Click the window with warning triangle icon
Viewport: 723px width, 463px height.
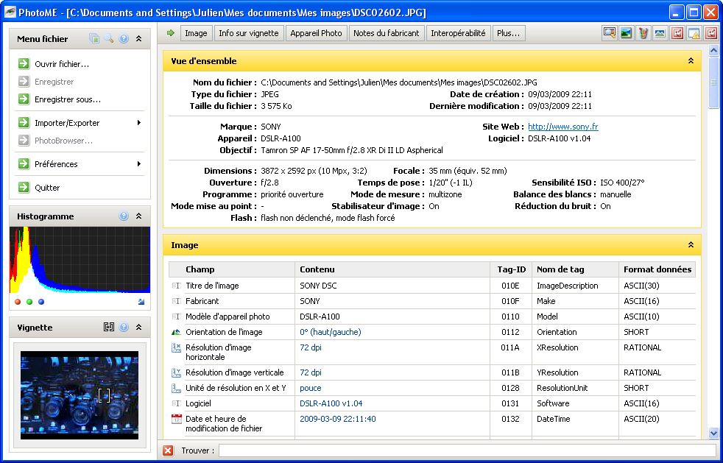tap(694, 33)
